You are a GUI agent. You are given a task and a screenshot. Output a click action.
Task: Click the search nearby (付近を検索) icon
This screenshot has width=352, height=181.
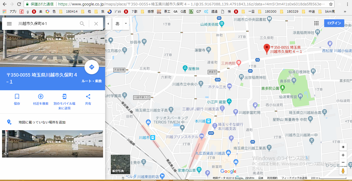tap(41, 97)
